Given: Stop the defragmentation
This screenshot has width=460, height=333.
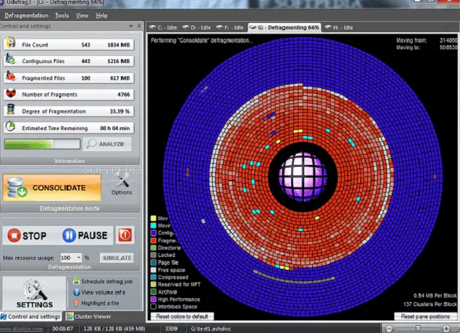Looking at the screenshot, I should click(x=27, y=235).
